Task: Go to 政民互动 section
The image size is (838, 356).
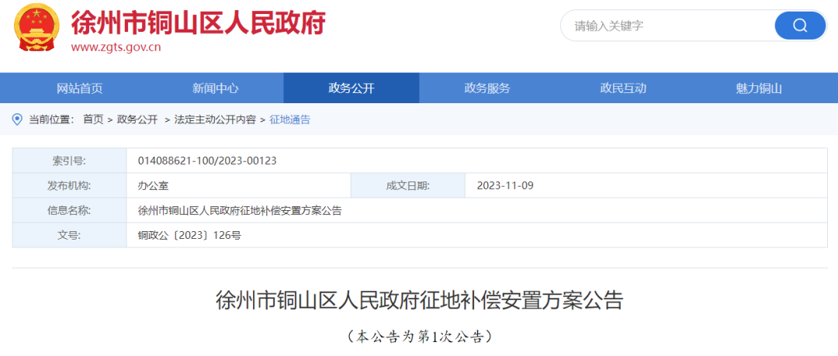Action: [623, 88]
